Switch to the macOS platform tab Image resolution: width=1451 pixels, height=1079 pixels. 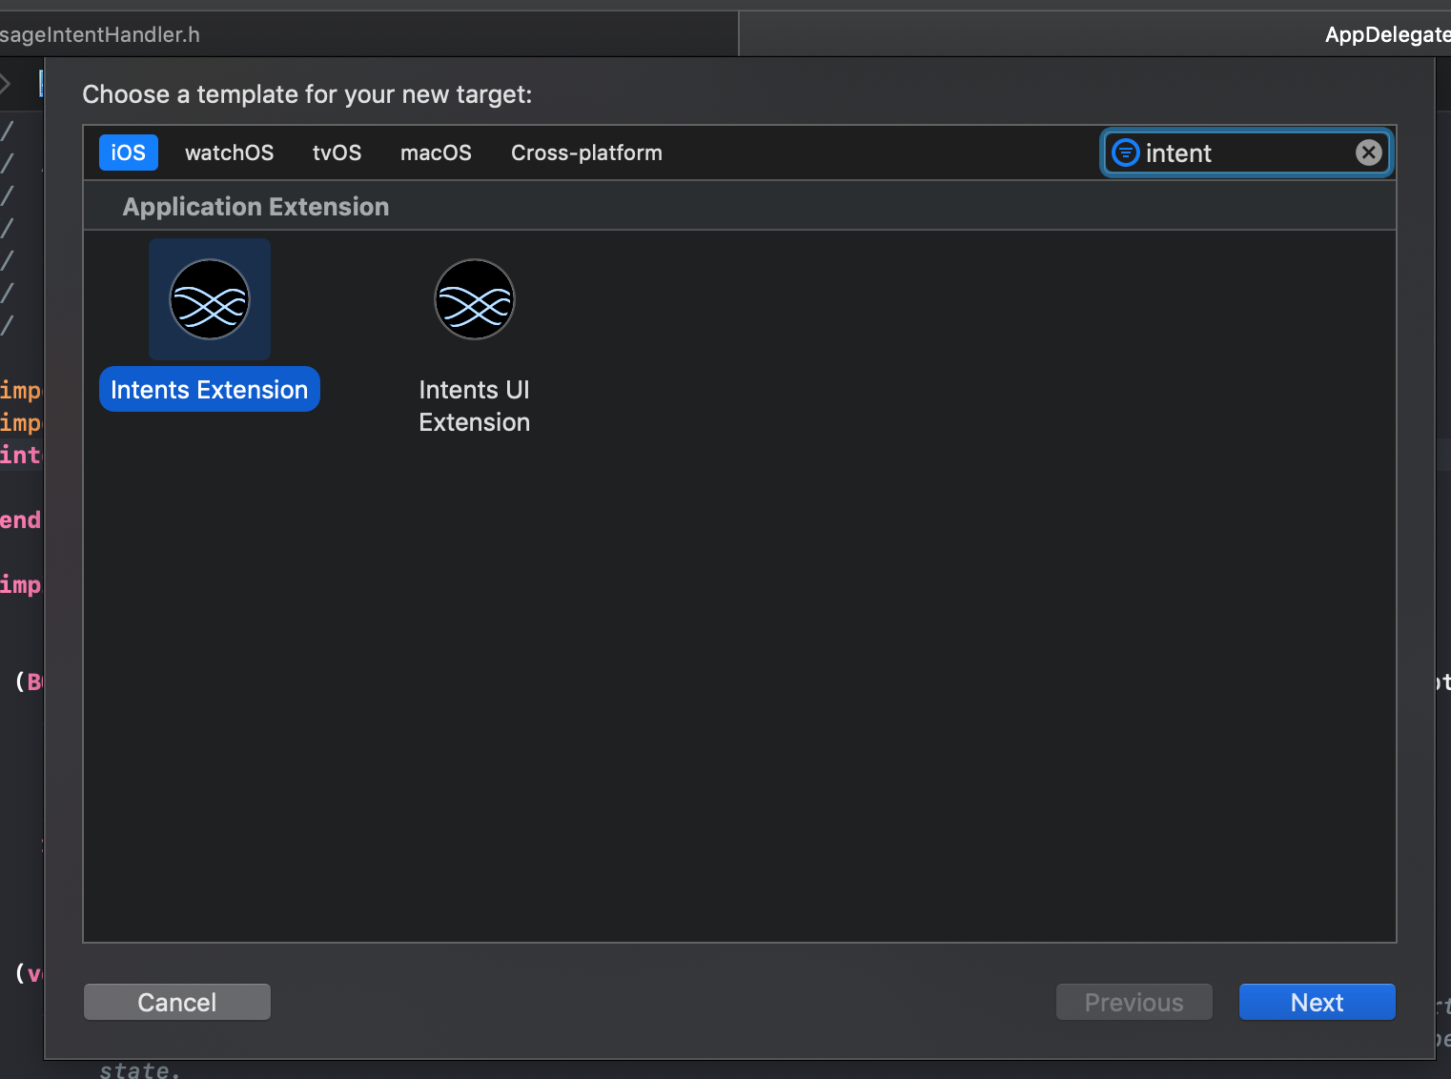point(436,153)
